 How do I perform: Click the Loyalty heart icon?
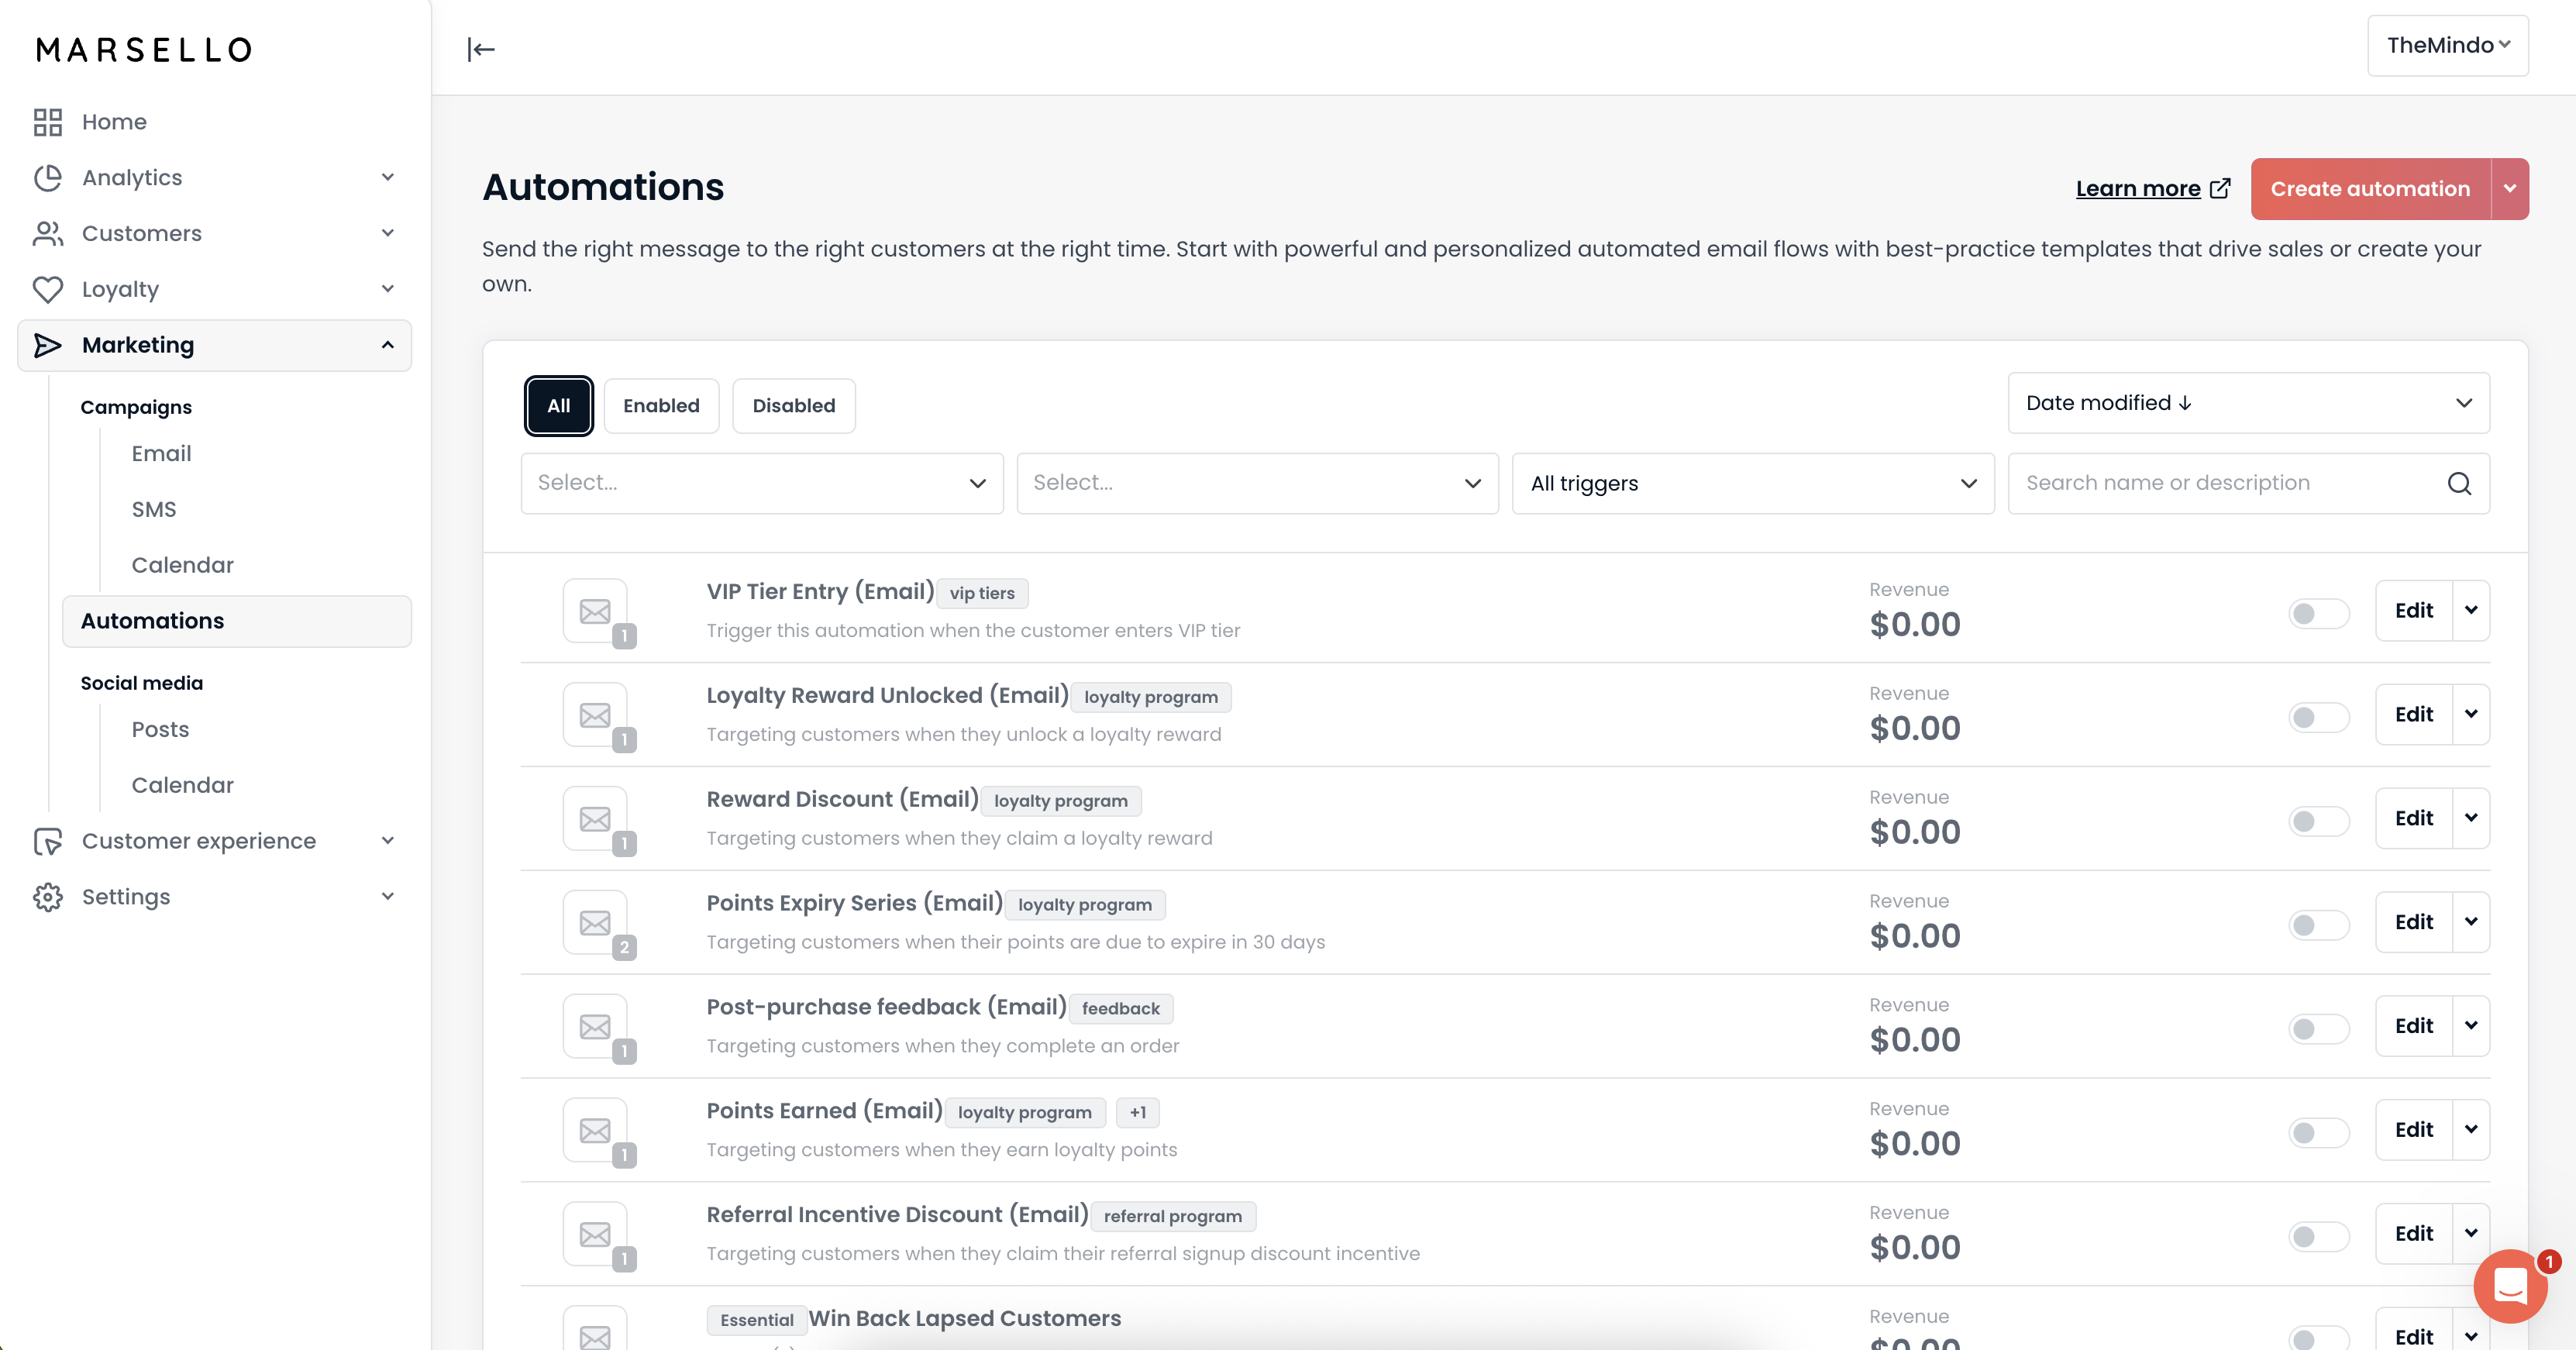tap(47, 289)
